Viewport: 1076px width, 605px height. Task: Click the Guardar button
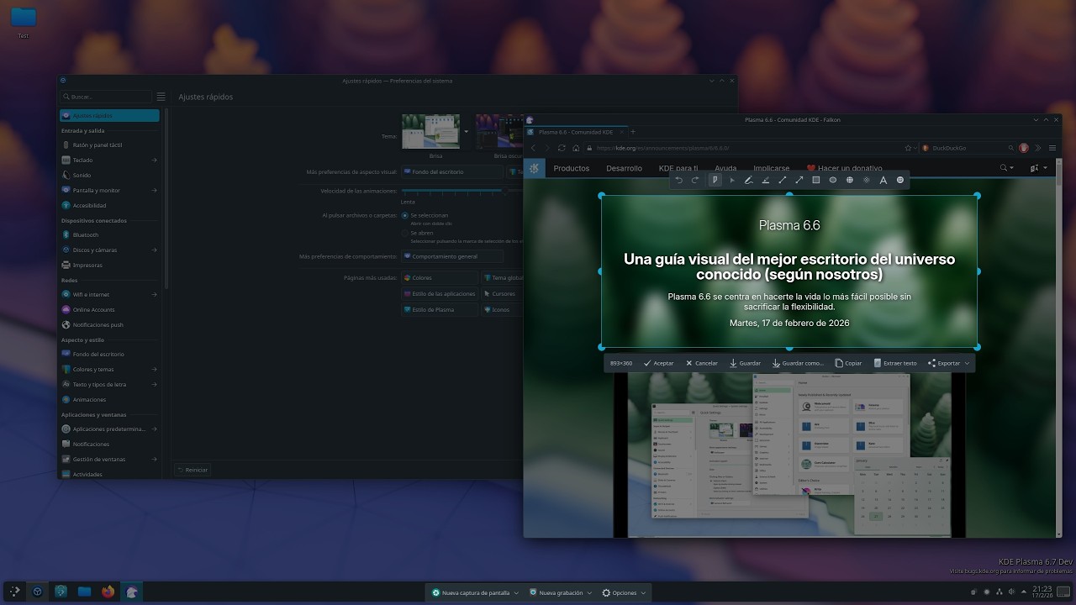(745, 363)
